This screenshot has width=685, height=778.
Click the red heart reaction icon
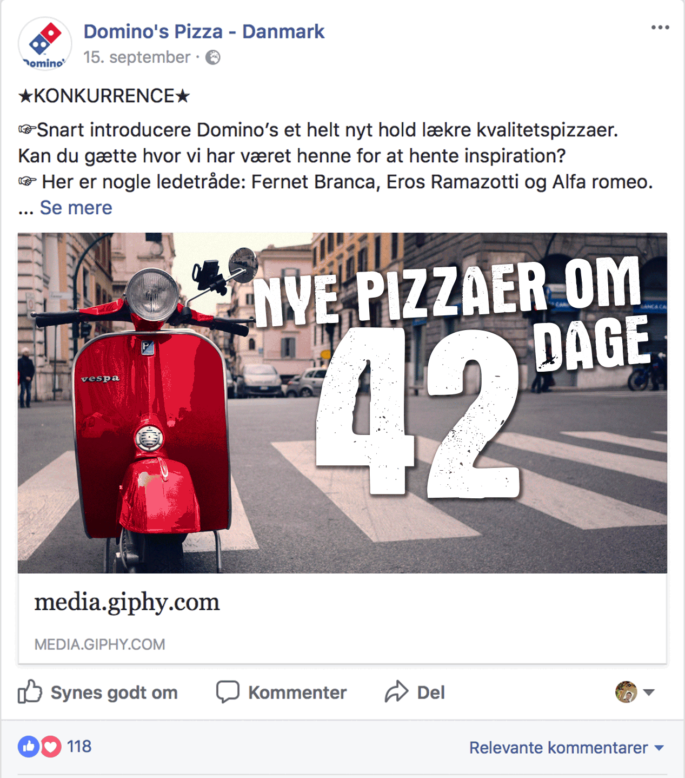tap(51, 747)
